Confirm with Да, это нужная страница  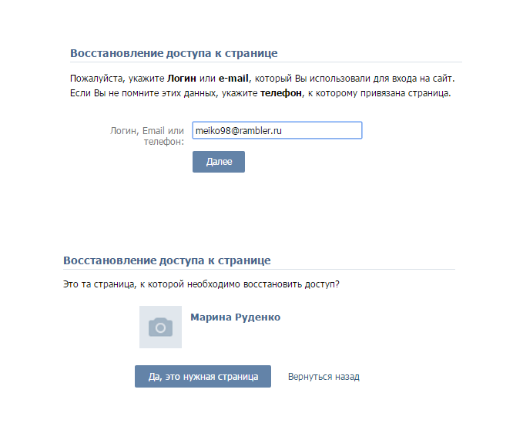pyautogui.click(x=203, y=376)
